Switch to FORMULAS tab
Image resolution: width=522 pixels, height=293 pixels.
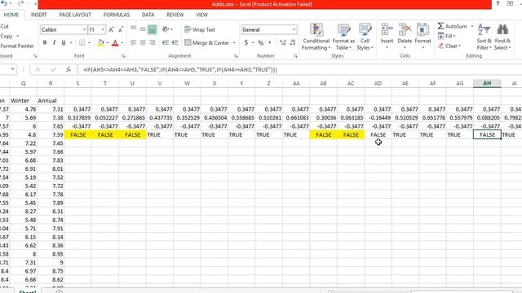click(117, 15)
